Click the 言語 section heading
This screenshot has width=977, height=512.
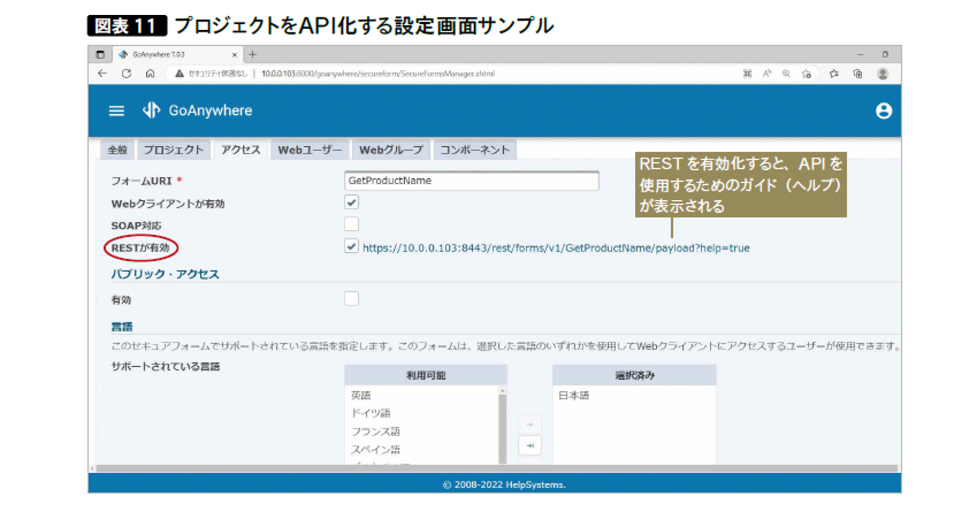122,327
